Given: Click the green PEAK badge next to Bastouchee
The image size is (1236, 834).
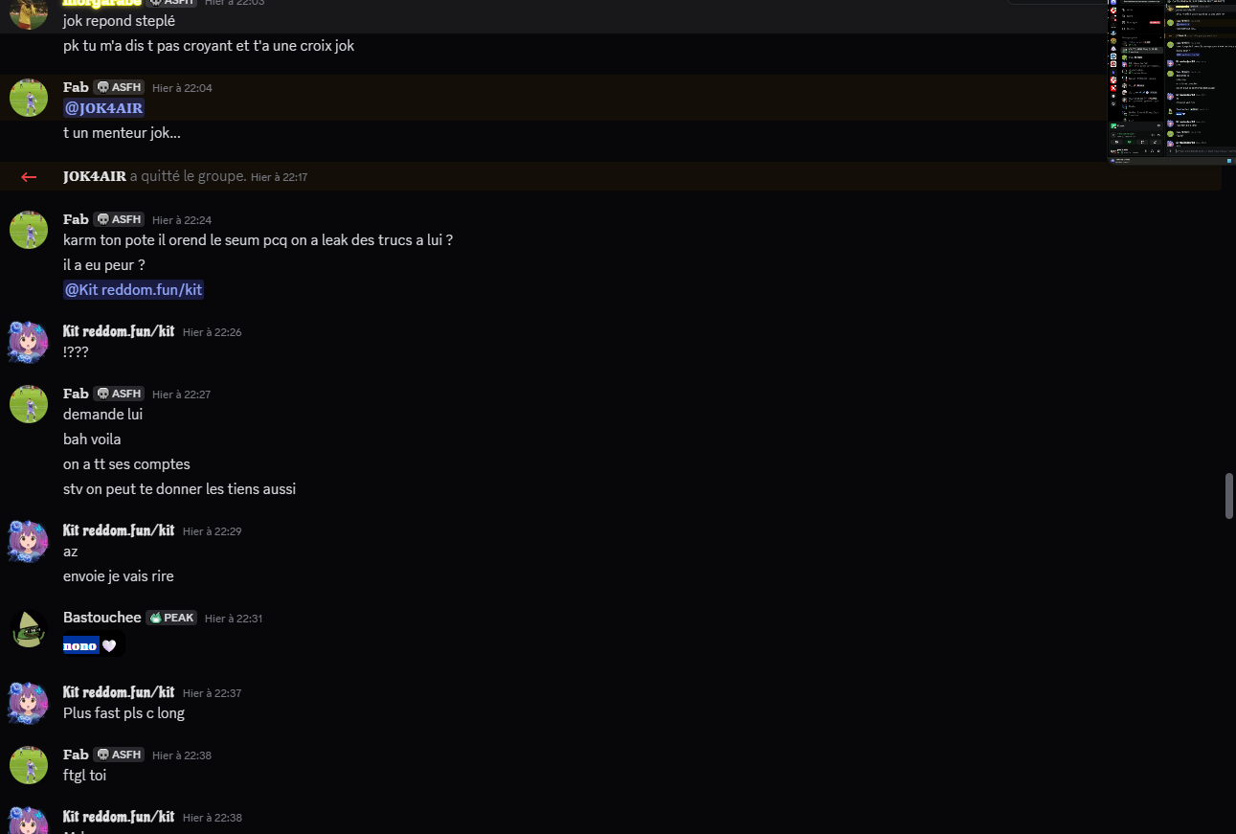Looking at the screenshot, I should 170,618.
